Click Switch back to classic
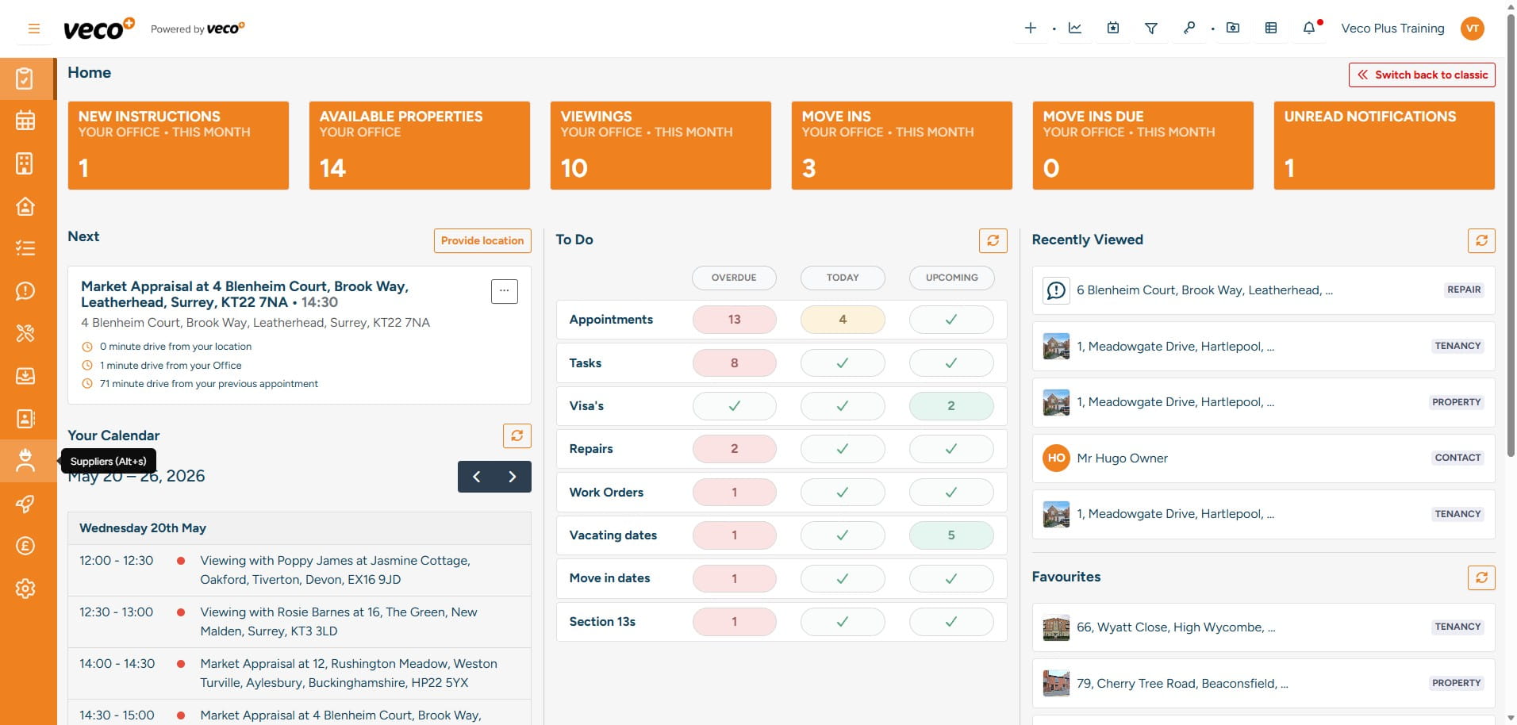This screenshot has height=725, width=1517. point(1422,75)
